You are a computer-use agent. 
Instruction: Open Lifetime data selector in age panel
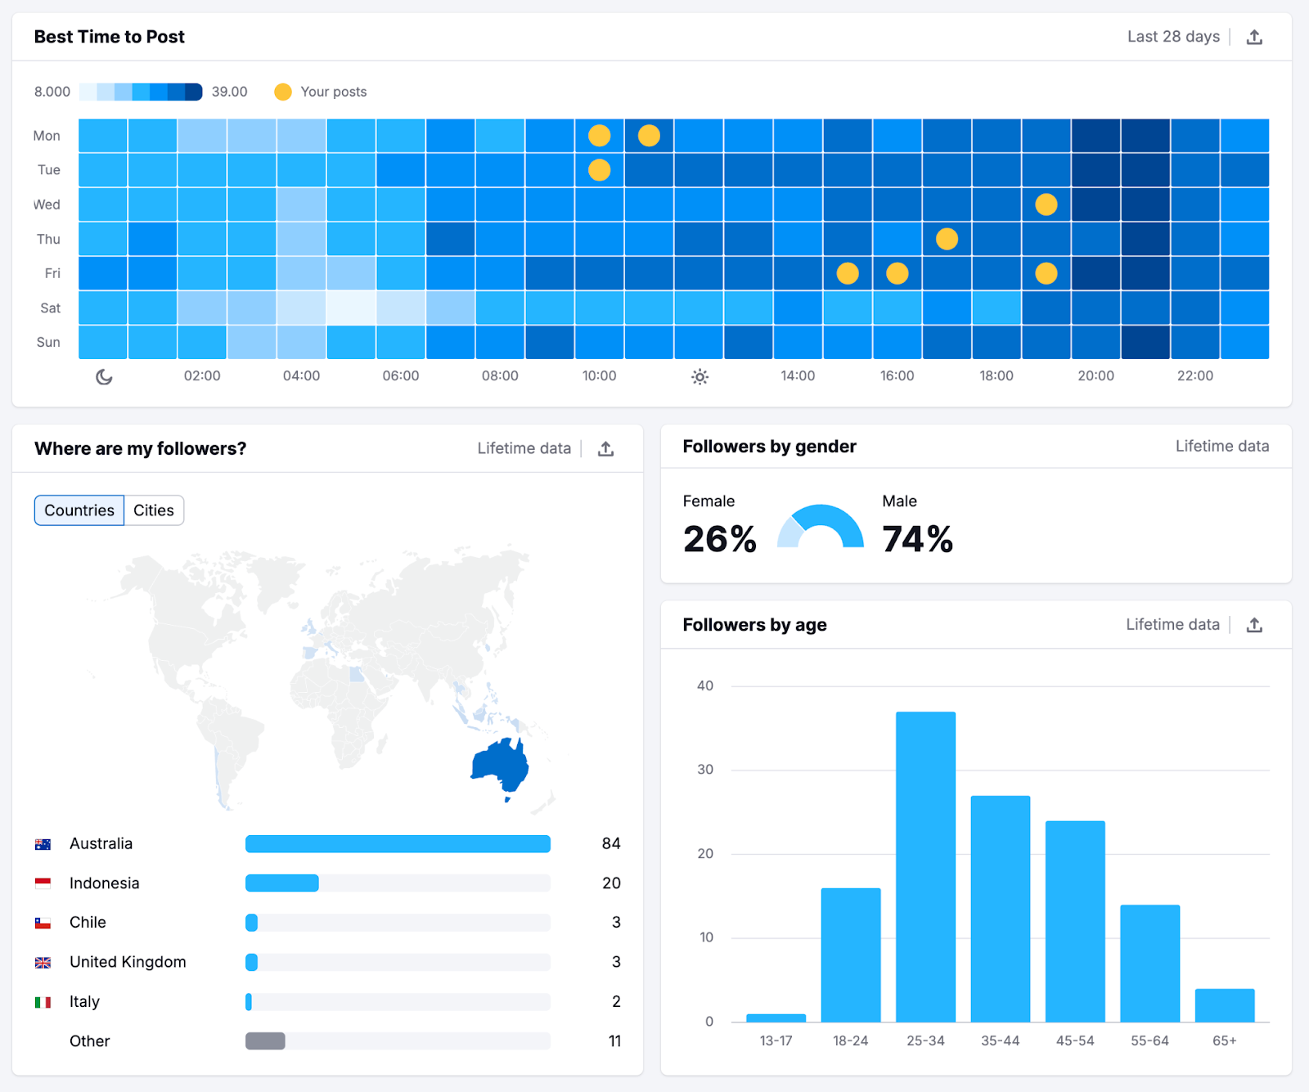(1172, 624)
